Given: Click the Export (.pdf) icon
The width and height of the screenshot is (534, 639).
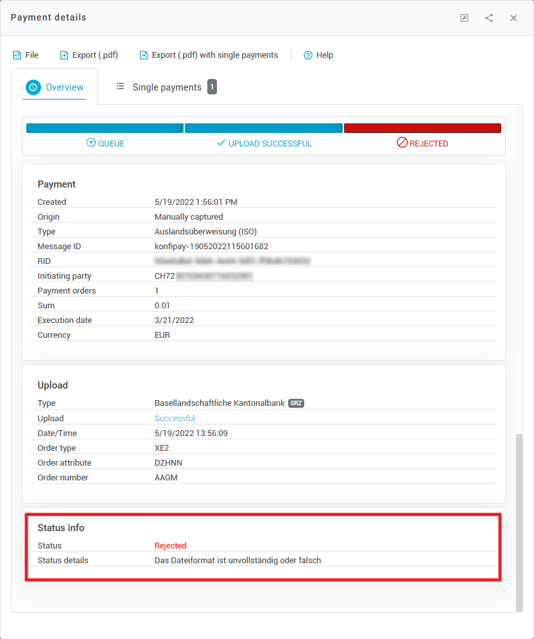Looking at the screenshot, I should (64, 55).
